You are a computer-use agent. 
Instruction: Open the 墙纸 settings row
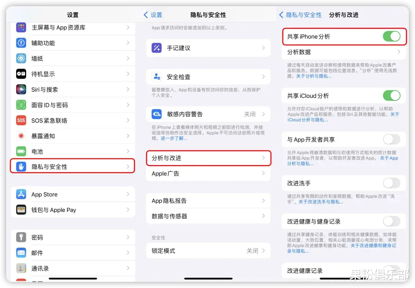point(73,58)
